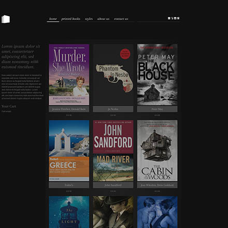Open Murder, She Wrote book cover
Image resolution: width=228 pixels, height=228 pixels.
click(x=69, y=75)
